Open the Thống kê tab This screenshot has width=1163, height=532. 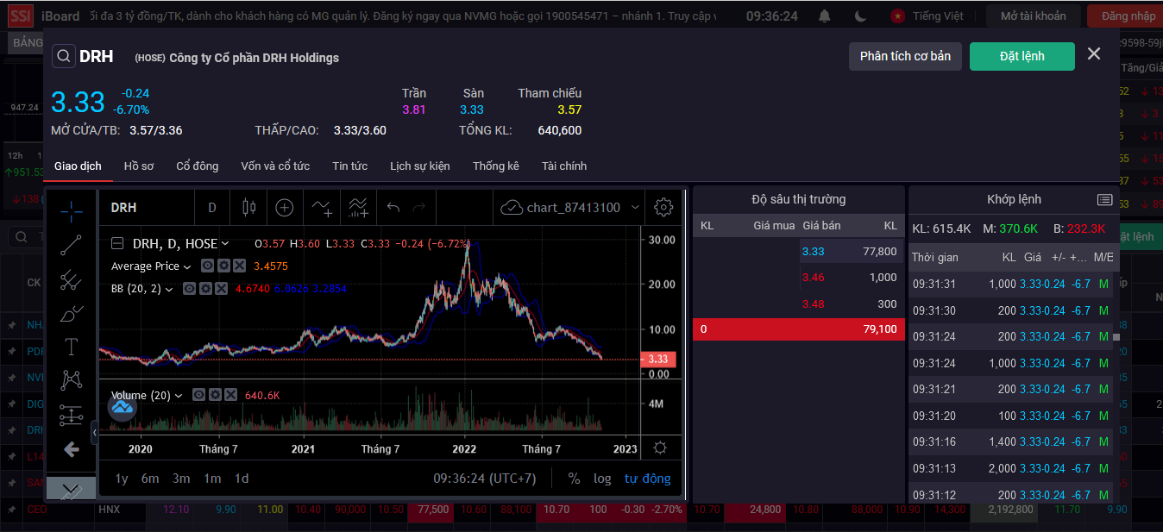pyautogui.click(x=496, y=166)
